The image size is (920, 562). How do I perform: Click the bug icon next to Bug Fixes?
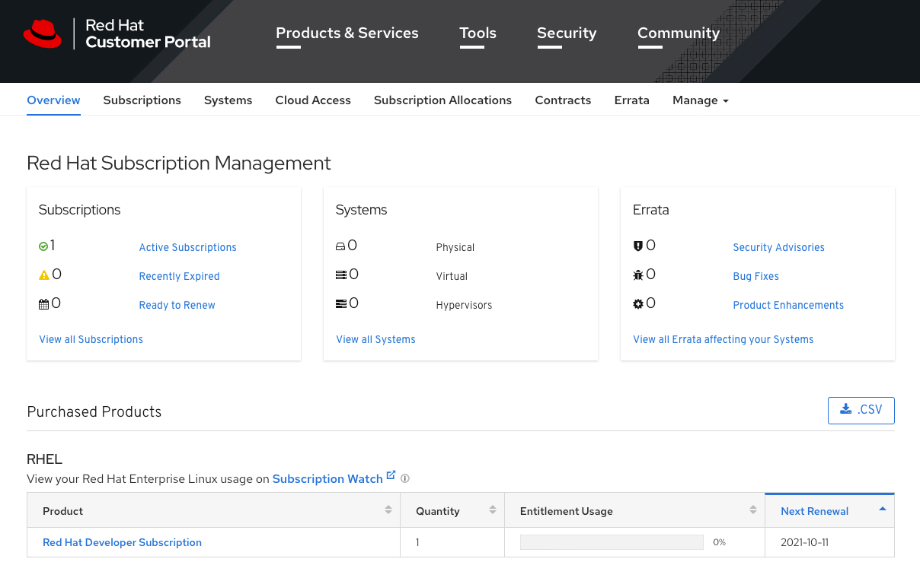click(x=637, y=274)
